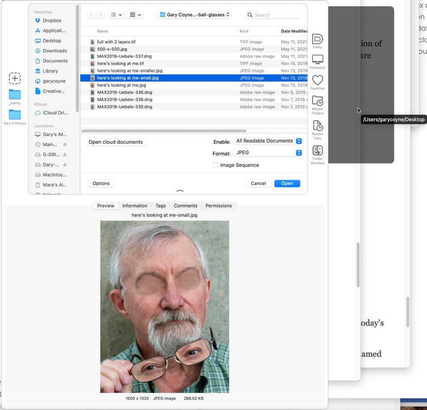Open Dropbox in Favorites sidebar
Screen dimensions: 427x410
(x=52, y=21)
